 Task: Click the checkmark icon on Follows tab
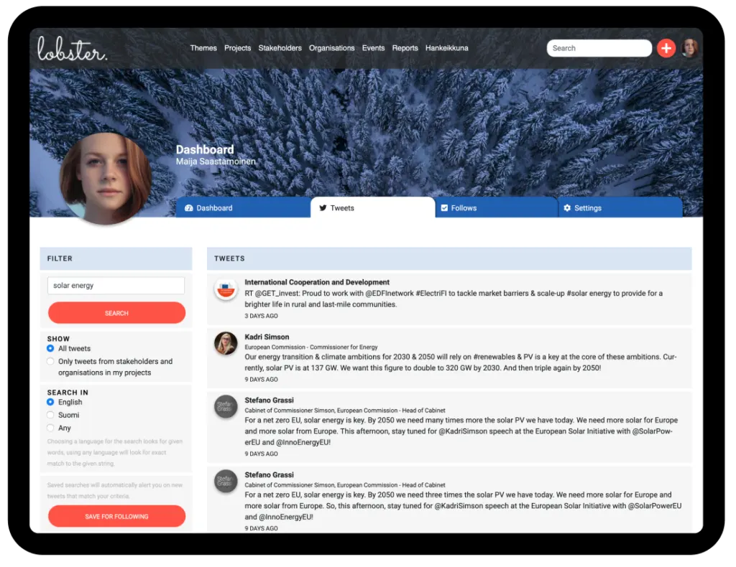[x=444, y=208]
